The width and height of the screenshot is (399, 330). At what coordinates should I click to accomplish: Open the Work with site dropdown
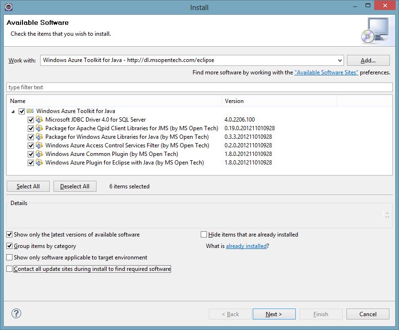[340, 61]
